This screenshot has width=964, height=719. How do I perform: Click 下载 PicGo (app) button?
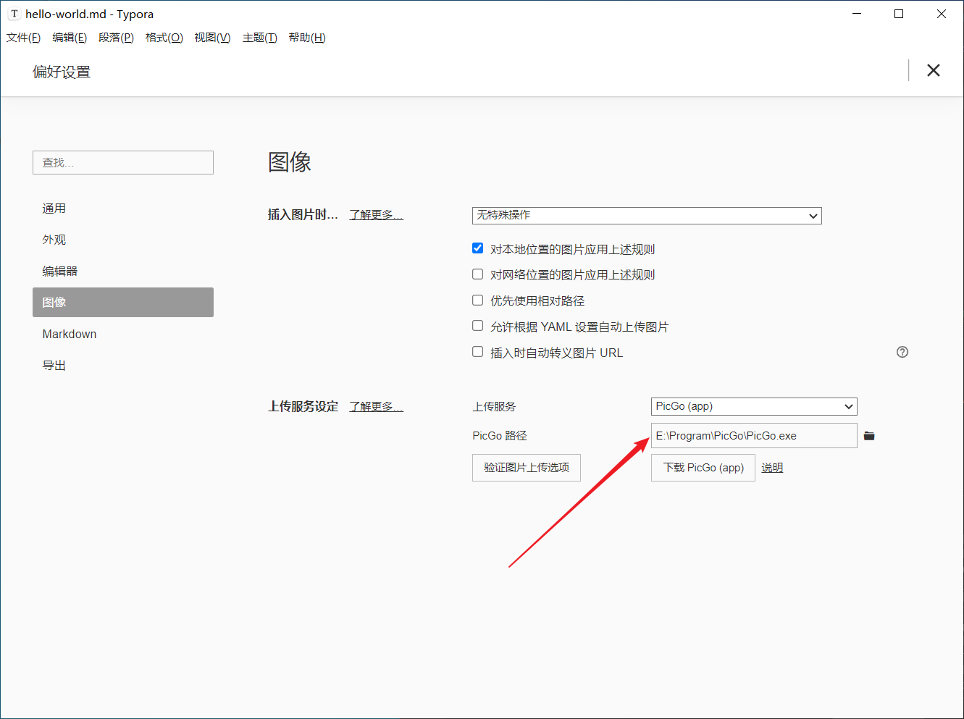[x=703, y=468]
